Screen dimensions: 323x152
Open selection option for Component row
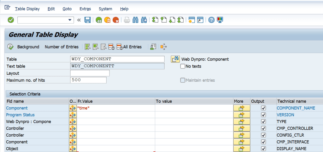73,108
